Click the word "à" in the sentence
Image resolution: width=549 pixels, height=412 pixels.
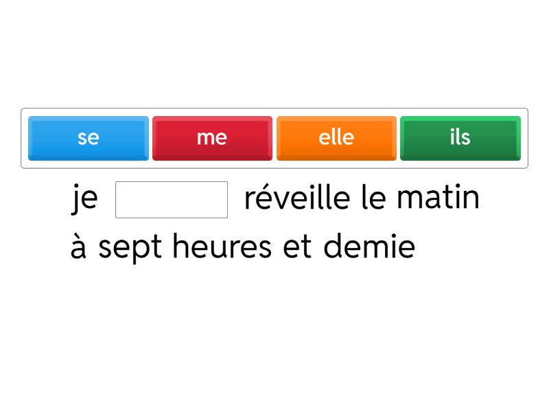click(x=78, y=245)
